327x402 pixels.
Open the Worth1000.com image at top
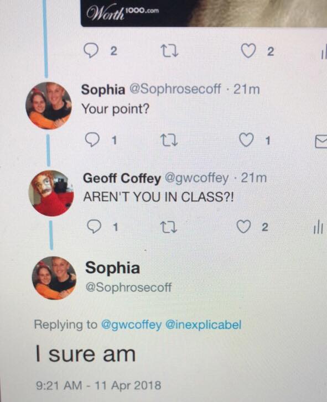click(204, 13)
